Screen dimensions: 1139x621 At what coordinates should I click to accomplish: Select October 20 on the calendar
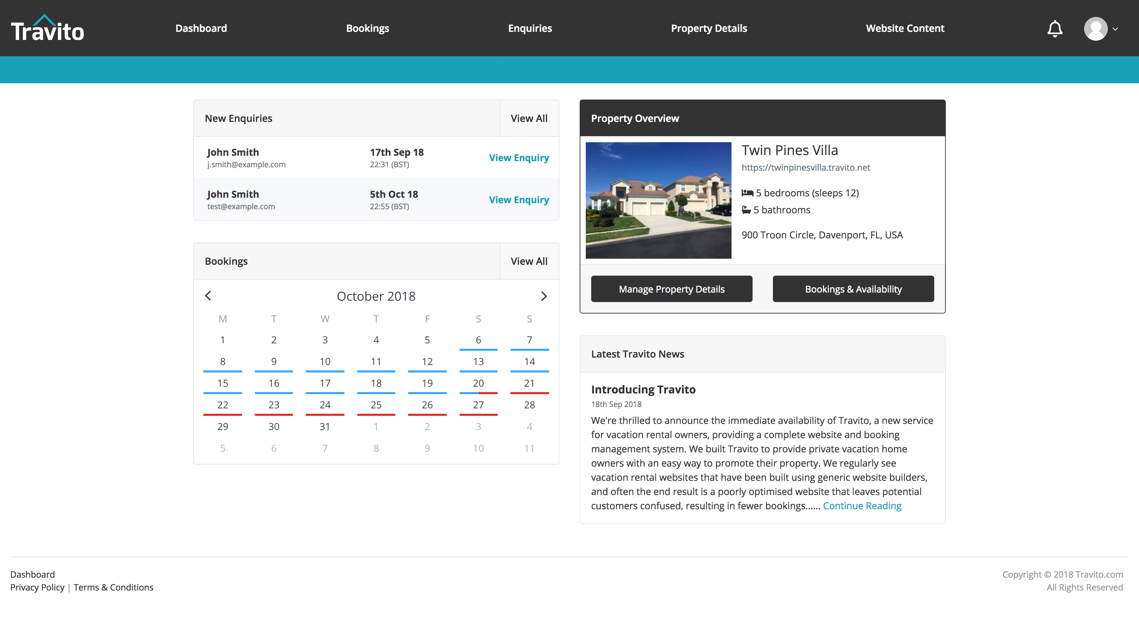[478, 383]
